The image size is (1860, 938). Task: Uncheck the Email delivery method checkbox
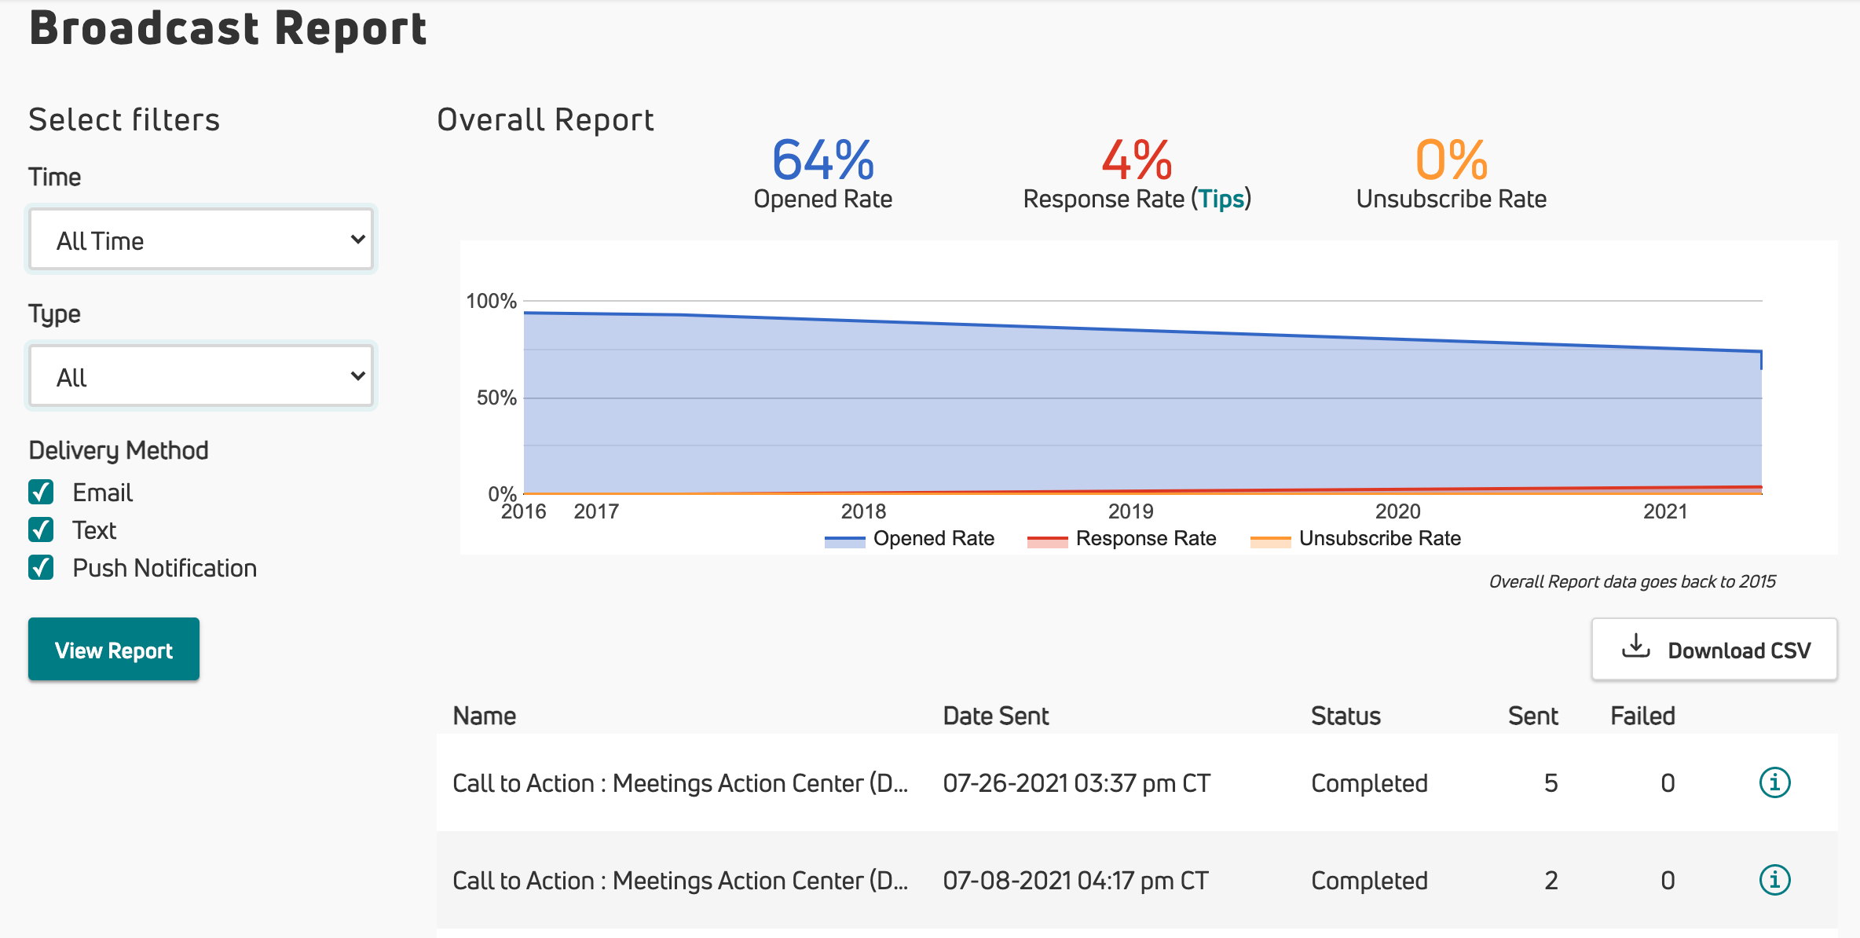(41, 493)
